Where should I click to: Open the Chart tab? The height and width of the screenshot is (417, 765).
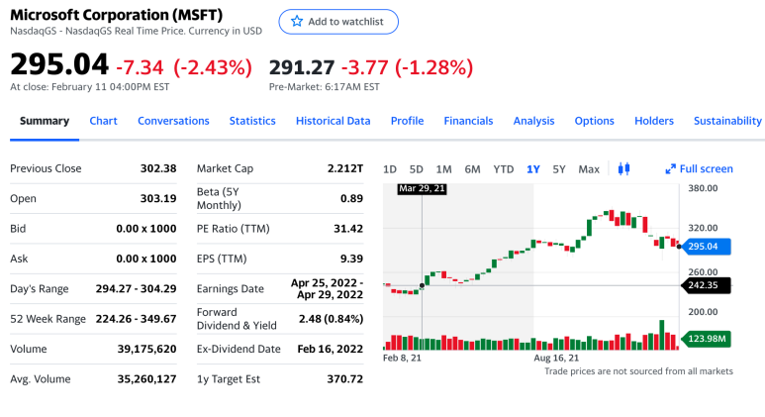coord(104,121)
